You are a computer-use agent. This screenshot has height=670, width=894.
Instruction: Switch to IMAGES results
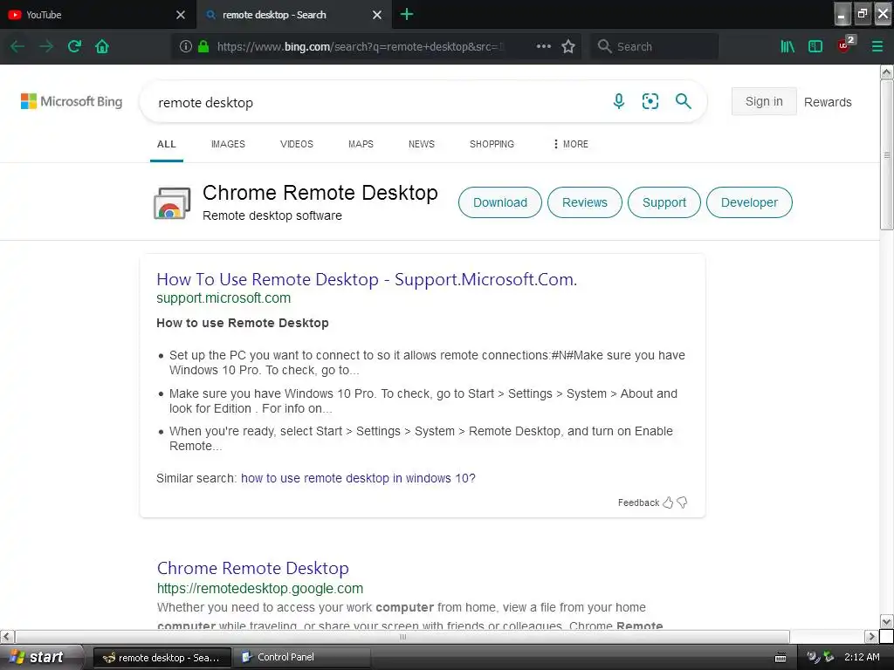click(228, 144)
